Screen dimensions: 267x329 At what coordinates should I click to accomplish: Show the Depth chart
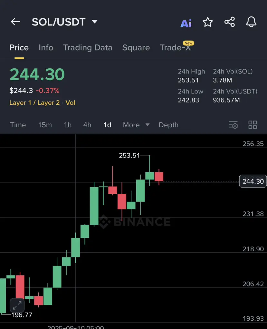[x=168, y=125]
